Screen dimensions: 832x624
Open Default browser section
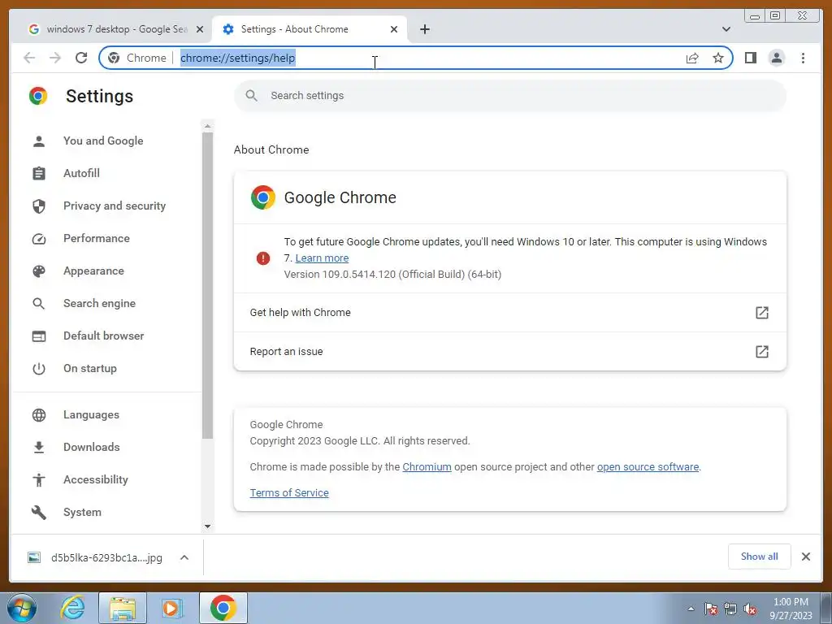click(103, 336)
